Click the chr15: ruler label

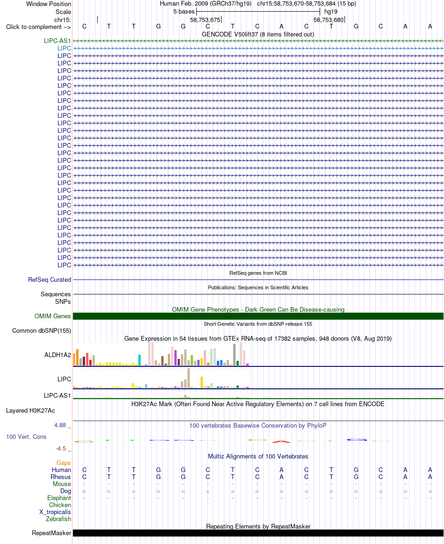point(63,20)
